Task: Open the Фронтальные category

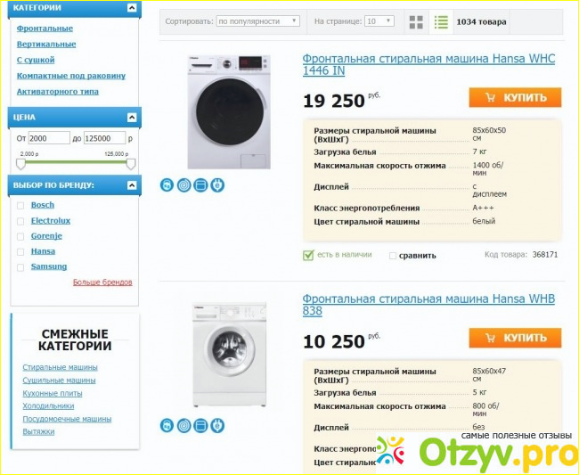Action: [x=45, y=29]
